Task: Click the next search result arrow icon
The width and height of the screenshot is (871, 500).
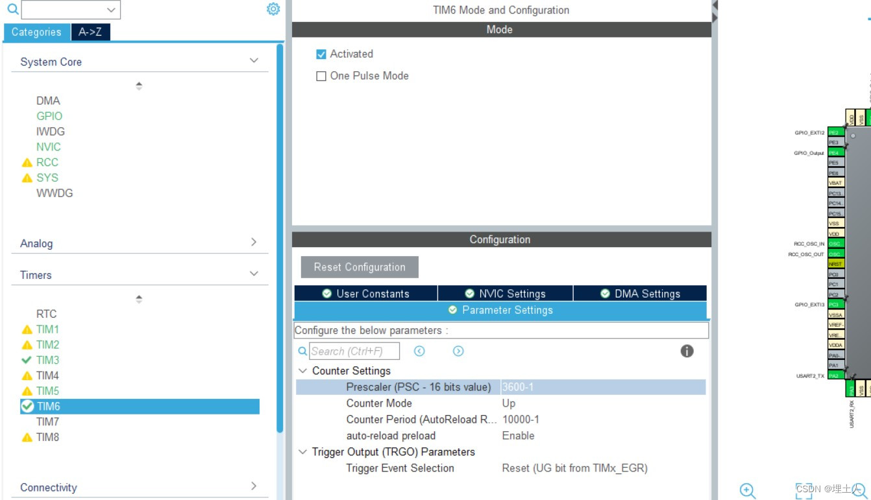Action: click(458, 351)
